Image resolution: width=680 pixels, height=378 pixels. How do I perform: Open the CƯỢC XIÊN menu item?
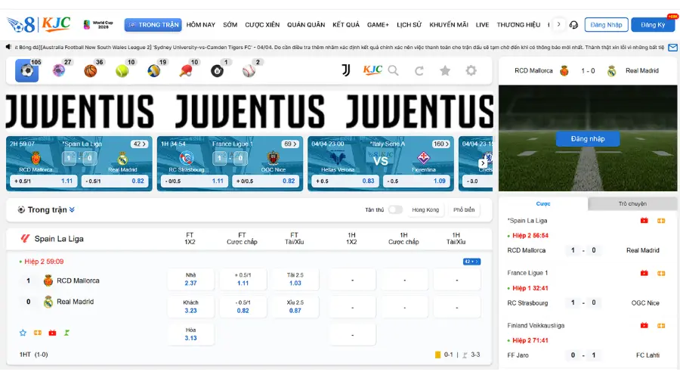[262, 25]
